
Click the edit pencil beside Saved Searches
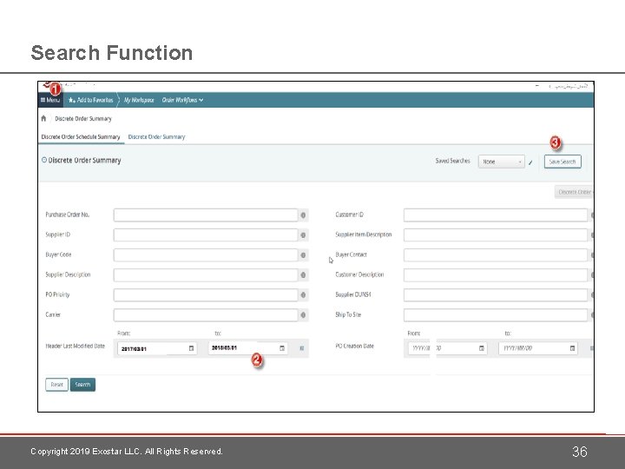coord(530,162)
